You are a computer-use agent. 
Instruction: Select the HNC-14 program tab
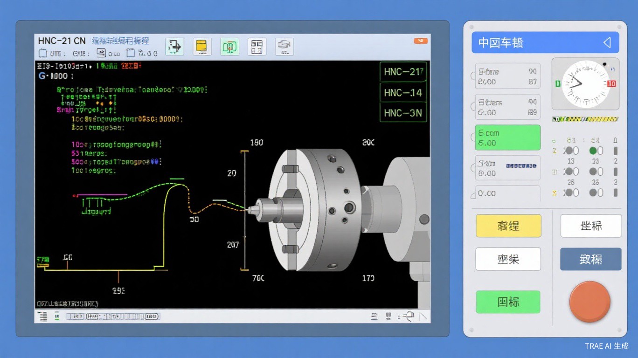click(403, 93)
